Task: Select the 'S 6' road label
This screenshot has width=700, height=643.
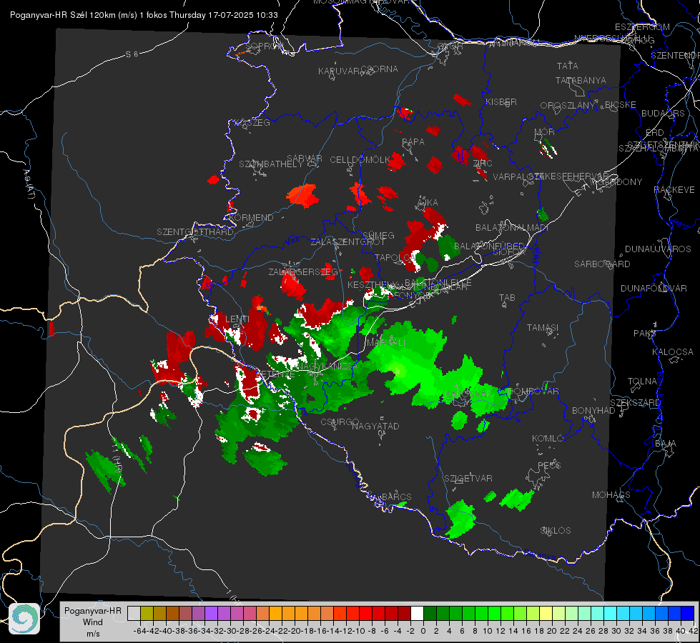Action: pos(132,54)
